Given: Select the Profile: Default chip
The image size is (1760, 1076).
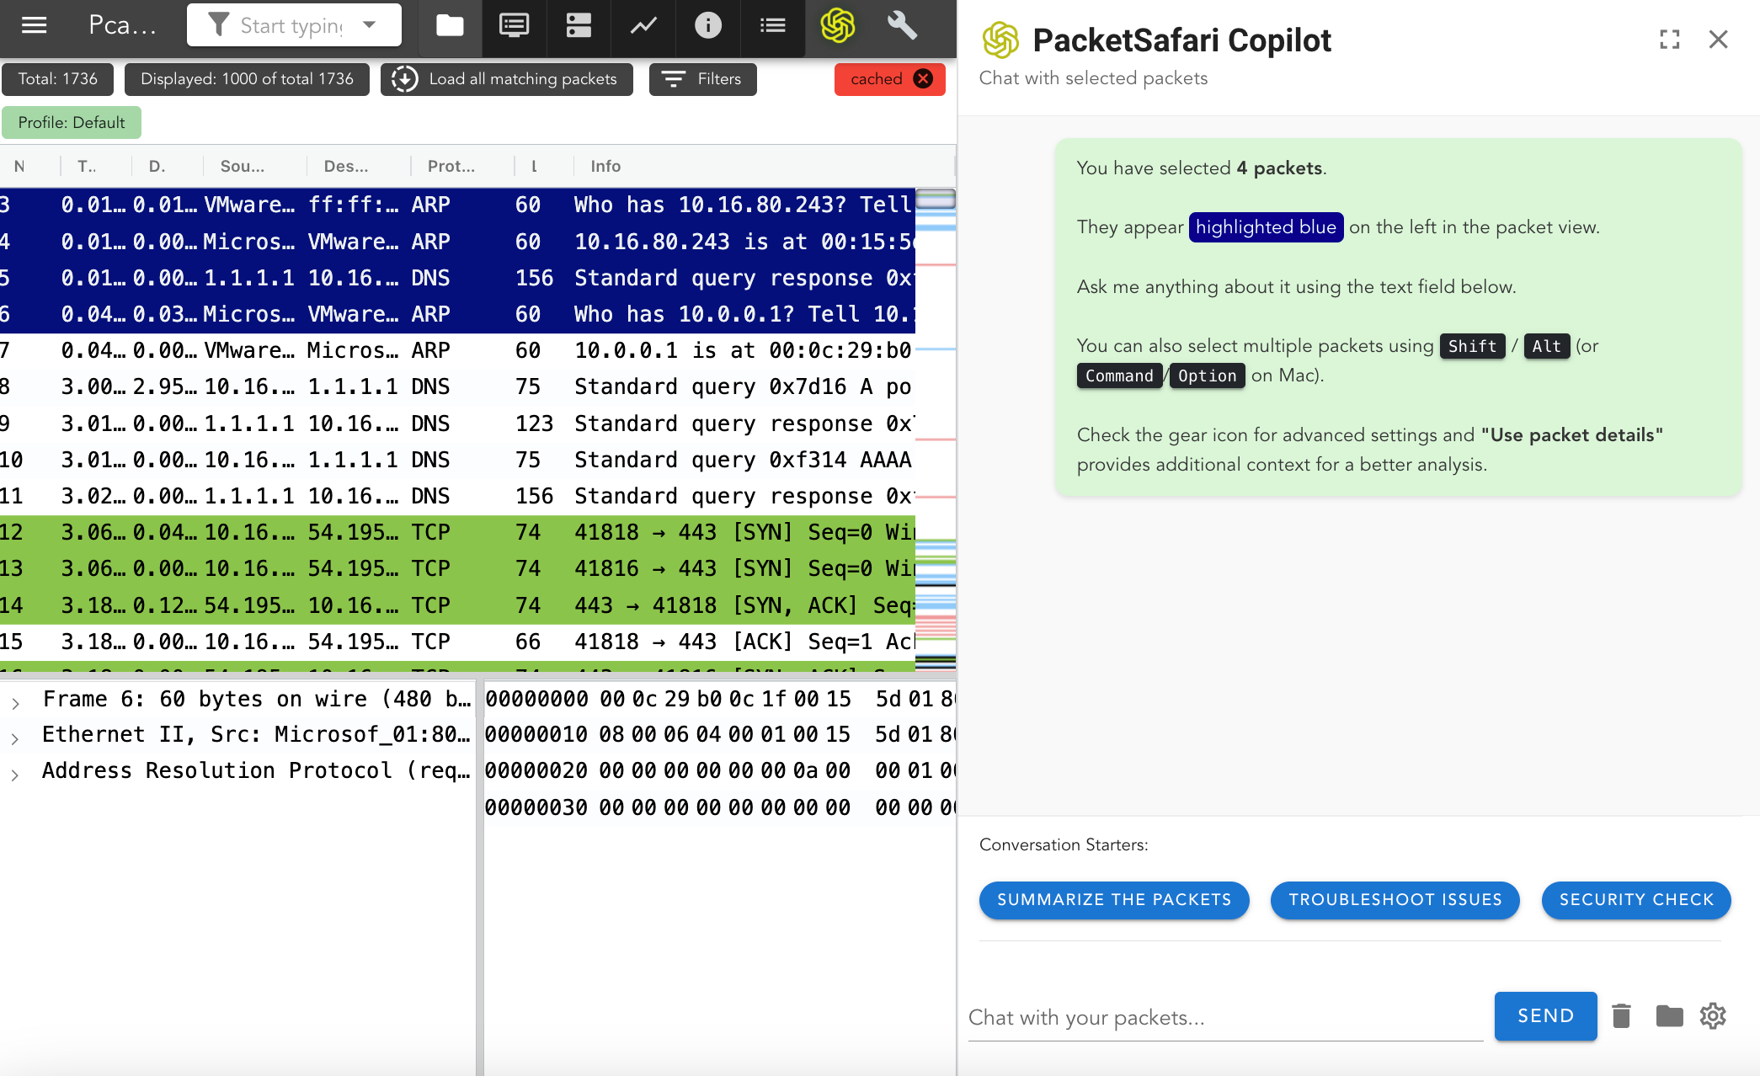Looking at the screenshot, I should point(72,123).
